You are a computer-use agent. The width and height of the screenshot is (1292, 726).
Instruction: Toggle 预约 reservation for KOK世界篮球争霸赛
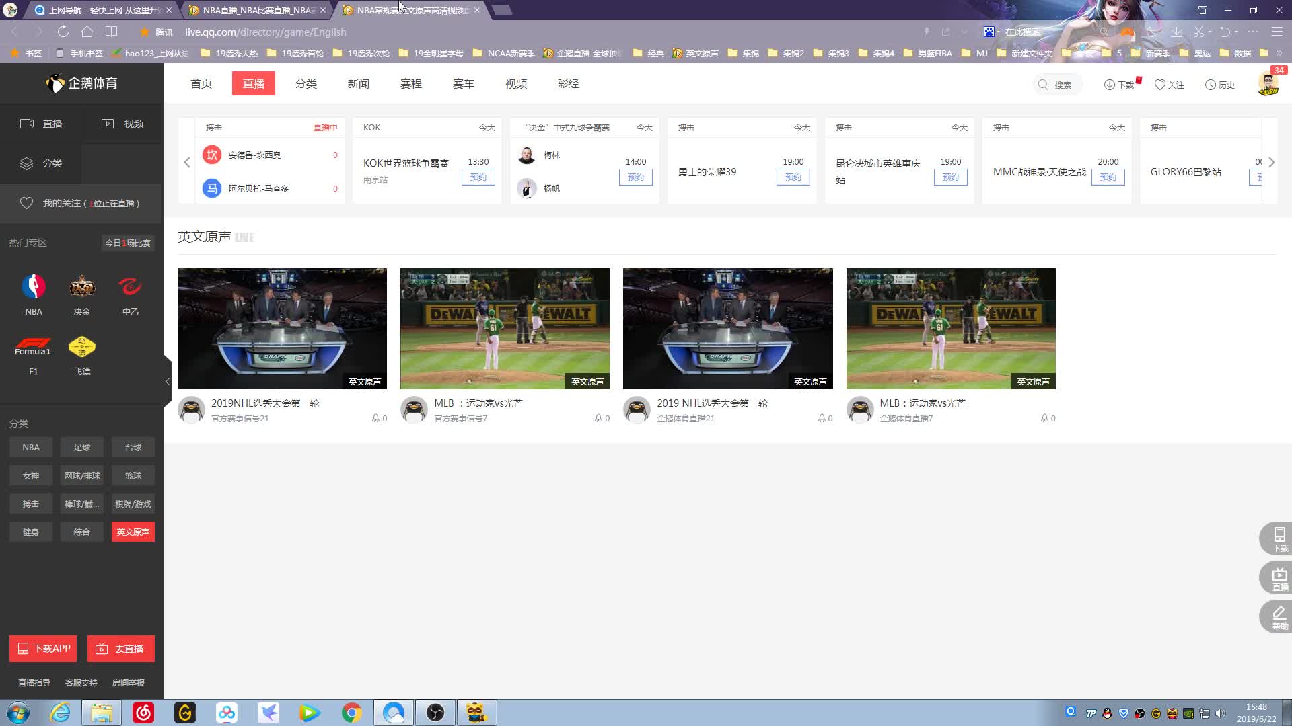[478, 177]
